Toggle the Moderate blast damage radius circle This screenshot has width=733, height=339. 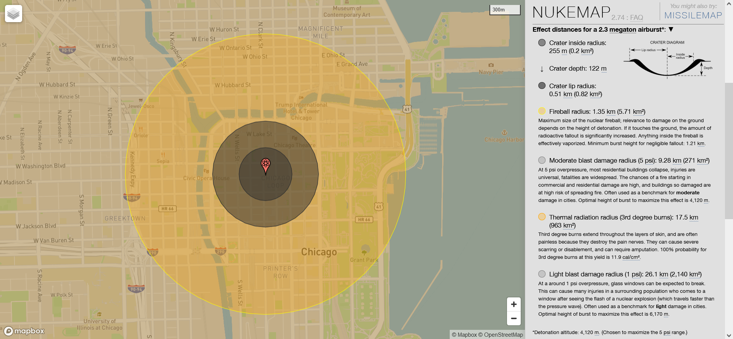click(x=542, y=160)
